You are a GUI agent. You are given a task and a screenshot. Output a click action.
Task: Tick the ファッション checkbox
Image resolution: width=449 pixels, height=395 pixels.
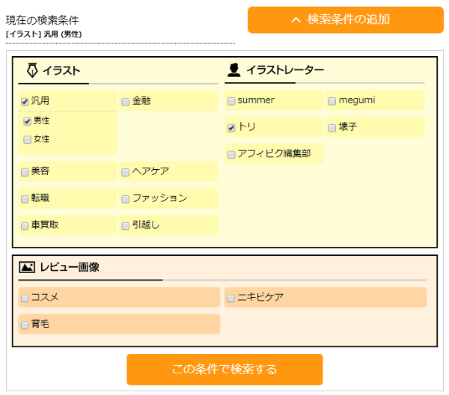126,199
